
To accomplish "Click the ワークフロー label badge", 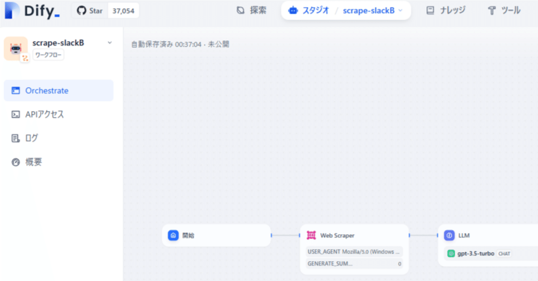I will pos(48,55).
